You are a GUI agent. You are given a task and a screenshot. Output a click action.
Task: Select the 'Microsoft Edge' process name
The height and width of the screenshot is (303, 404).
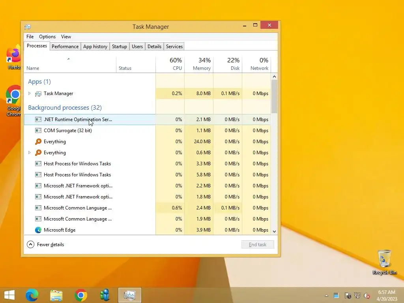click(x=60, y=230)
